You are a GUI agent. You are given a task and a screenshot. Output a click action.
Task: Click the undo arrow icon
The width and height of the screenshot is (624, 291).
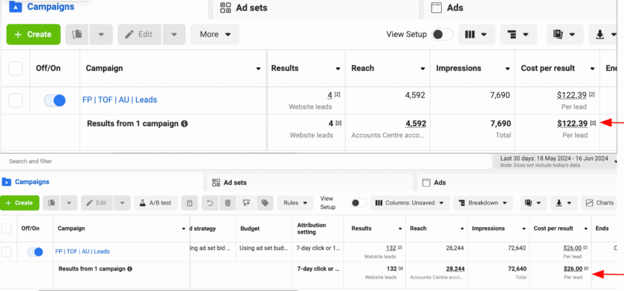[211, 203]
